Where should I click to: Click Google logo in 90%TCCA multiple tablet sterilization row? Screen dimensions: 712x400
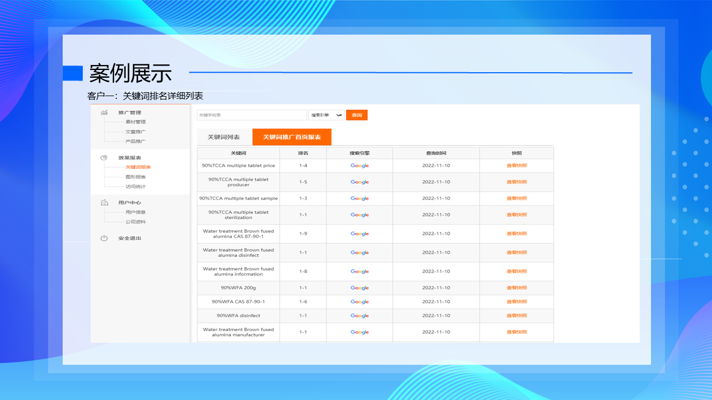coord(359,215)
